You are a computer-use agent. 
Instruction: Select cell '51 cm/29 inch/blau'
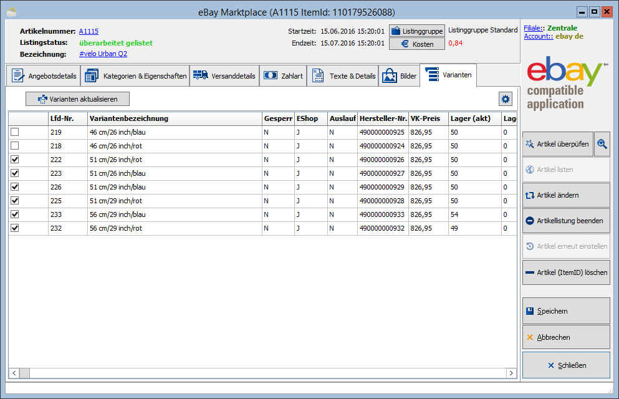click(x=175, y=187)
